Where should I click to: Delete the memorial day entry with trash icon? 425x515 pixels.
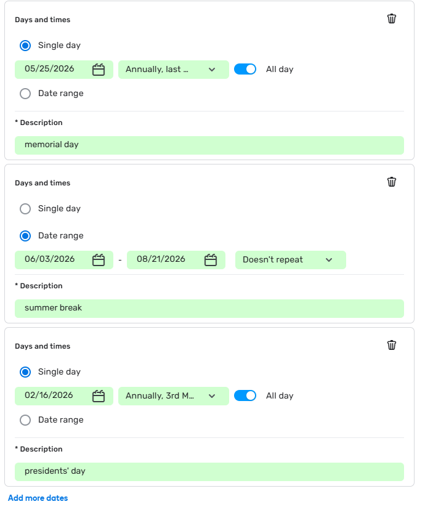(x=392, y=18)
